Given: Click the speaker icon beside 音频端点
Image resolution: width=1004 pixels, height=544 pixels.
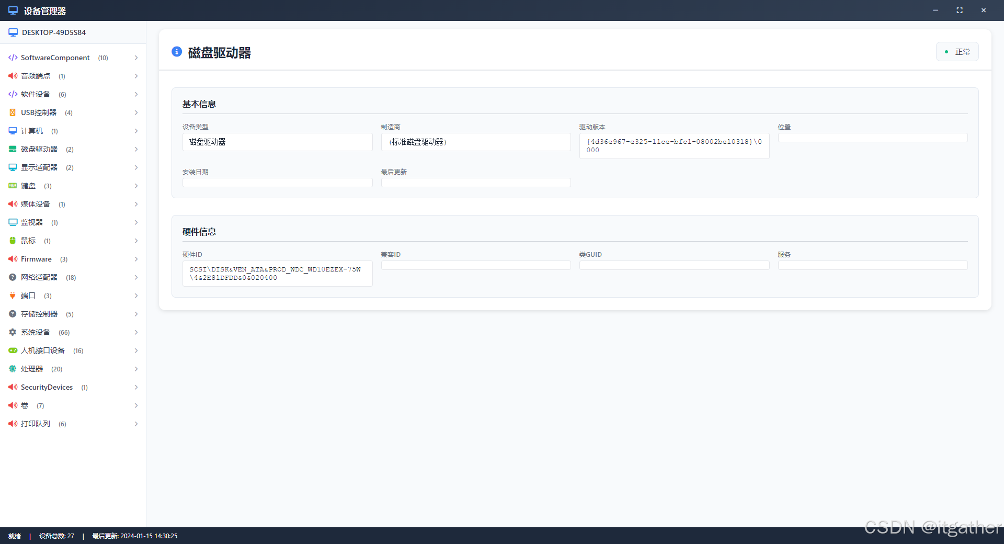Looking at the screenshot, I should pos(13,76).
